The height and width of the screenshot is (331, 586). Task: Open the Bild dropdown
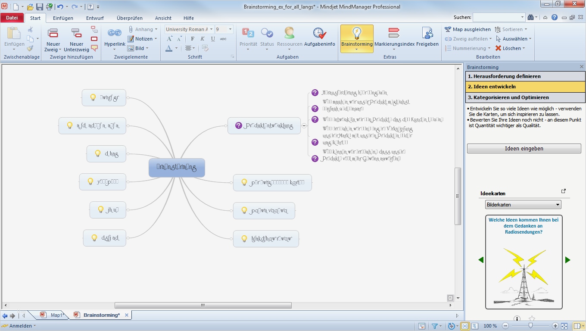pyautogui.click(x=147, y=48)
